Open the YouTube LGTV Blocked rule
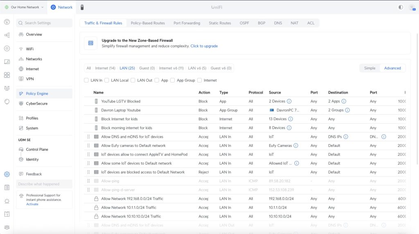 121,101
